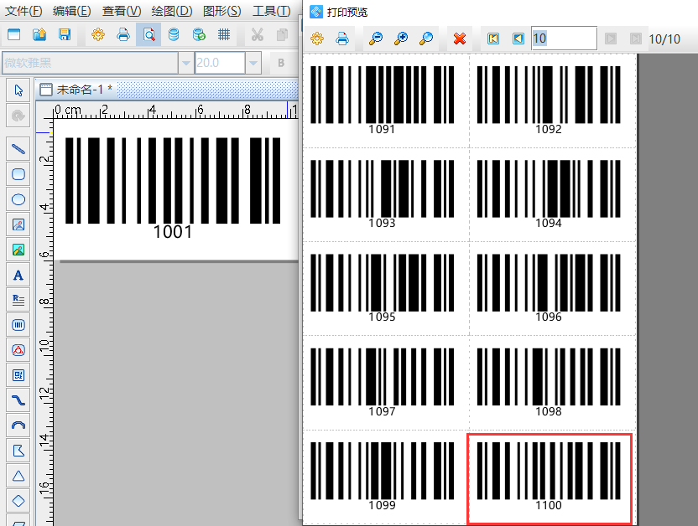The image size is (698, 526).
Task: Click the 1091 barcode label in preview
Action: point(383,101)
